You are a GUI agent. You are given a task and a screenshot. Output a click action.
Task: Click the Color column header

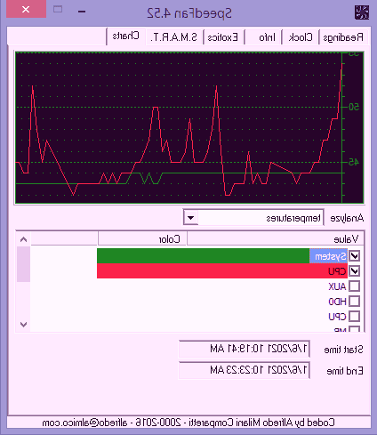[142, 239]
